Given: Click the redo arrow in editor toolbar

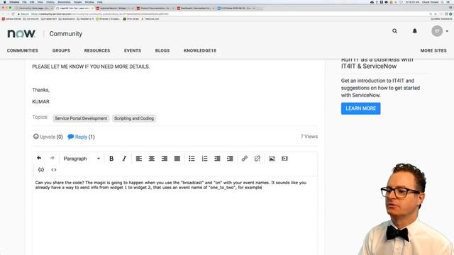Looking at the screenshot, I should pos(52,158).
